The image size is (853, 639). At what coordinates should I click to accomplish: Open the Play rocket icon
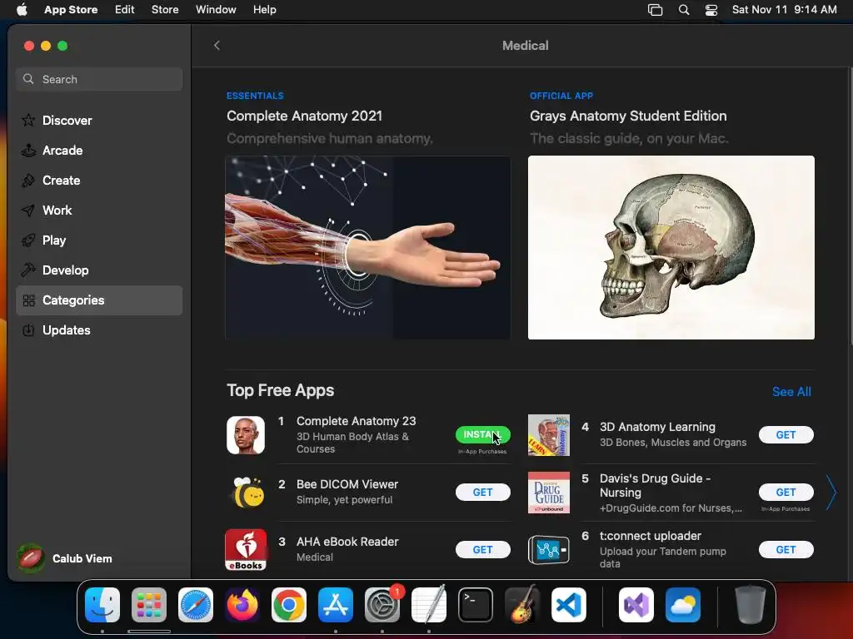click(28, 240)
